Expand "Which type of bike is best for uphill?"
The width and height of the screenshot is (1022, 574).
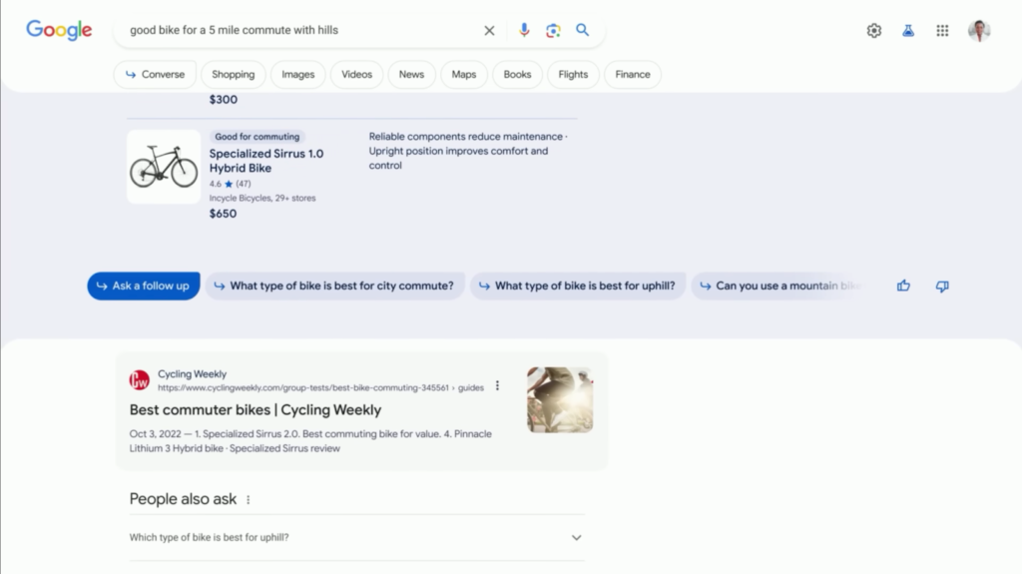click(x=576, y=538)
